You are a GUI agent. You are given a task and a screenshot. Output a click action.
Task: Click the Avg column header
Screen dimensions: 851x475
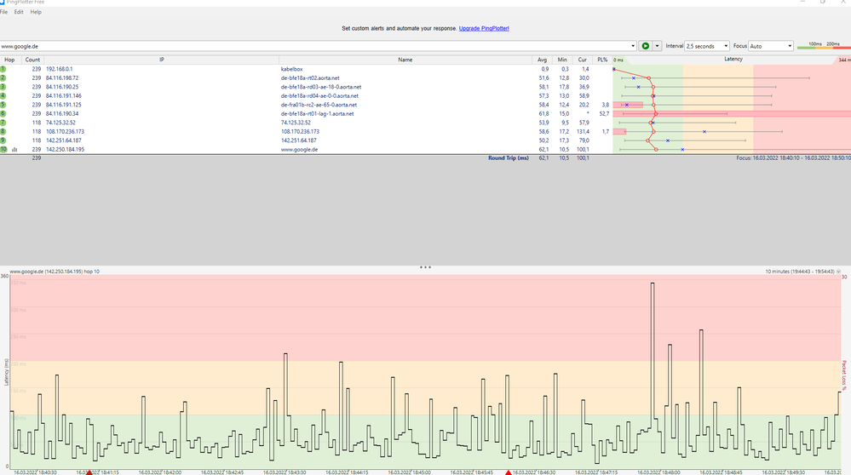coord(542,60)
